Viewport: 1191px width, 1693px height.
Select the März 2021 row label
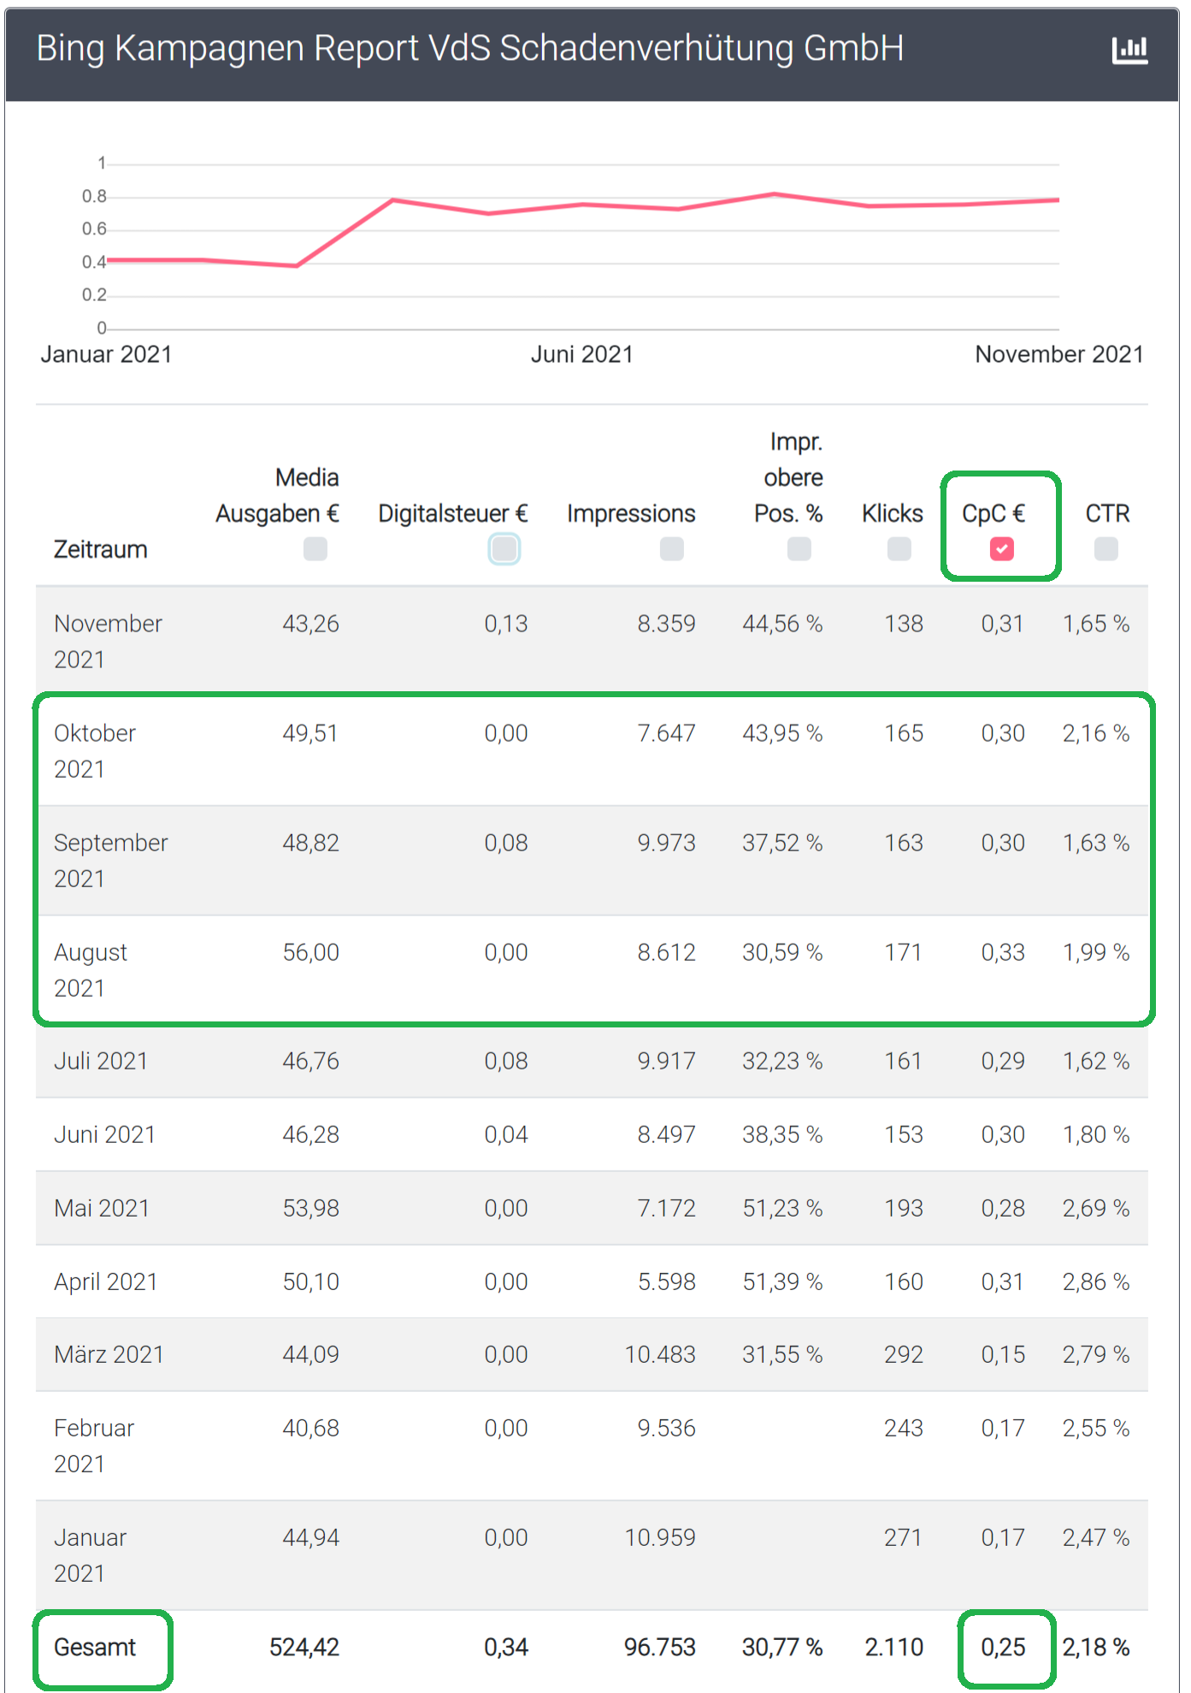(109, 1354)
